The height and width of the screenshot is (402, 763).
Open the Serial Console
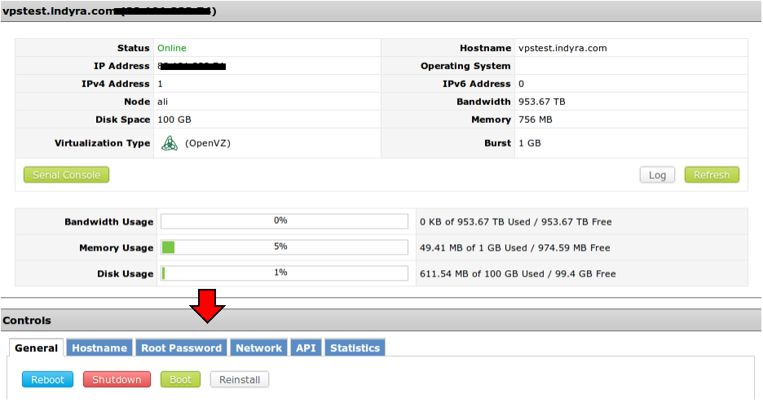(66, 175)
